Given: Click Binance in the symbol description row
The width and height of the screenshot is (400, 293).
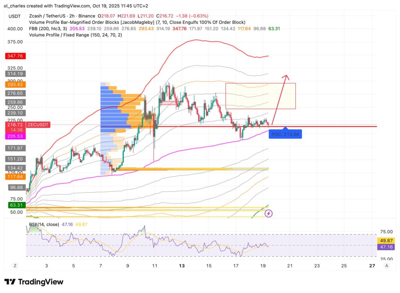Looking at the screenshot, I should click(x=87, y=16).
